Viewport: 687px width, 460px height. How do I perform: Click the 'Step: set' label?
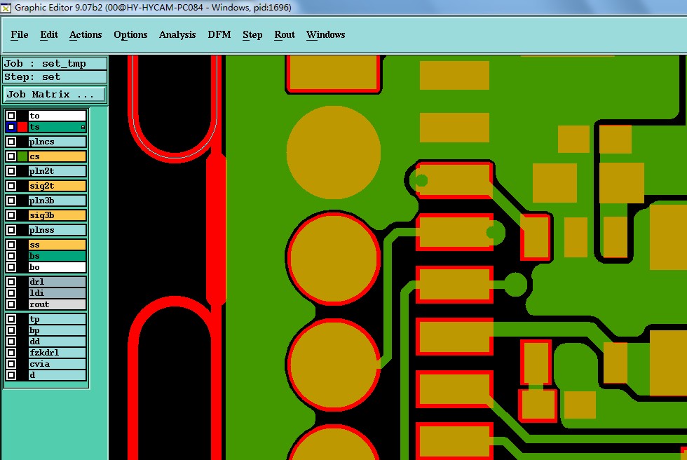click(55, 77)
